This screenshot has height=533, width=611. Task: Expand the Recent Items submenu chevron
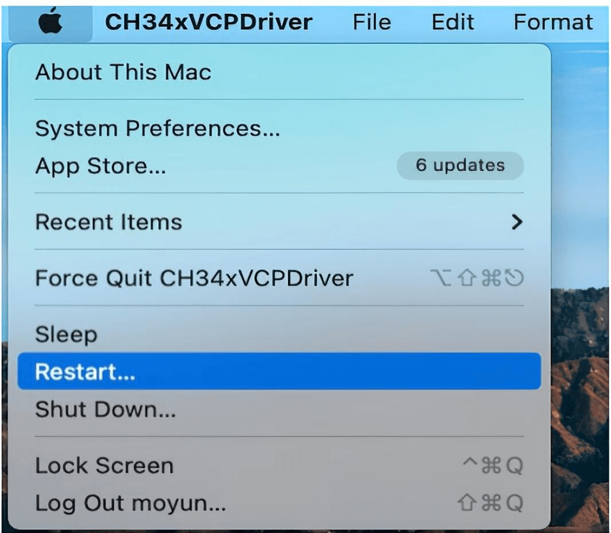pos(516,222)
